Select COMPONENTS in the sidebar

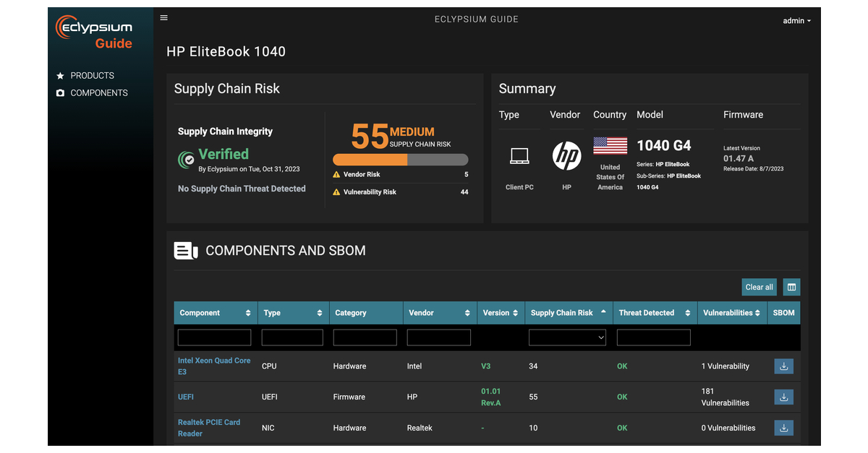pyautogui.click(x=98, y=92)
